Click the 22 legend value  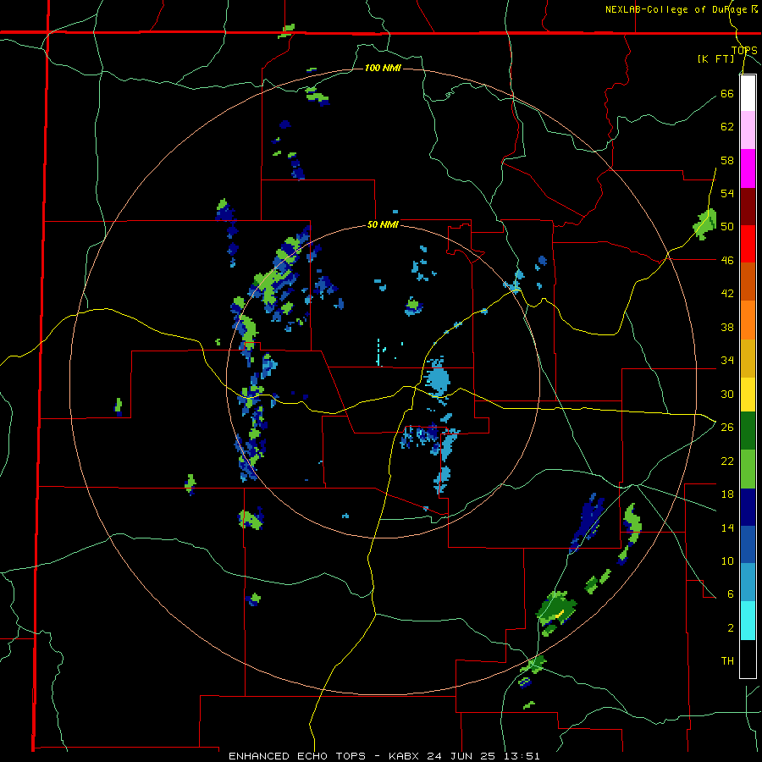tap(727, 461)
